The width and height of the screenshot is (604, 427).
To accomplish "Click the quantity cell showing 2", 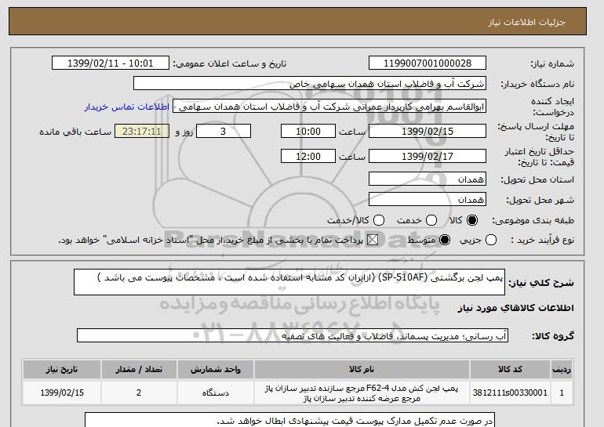I will coord(139,393).
